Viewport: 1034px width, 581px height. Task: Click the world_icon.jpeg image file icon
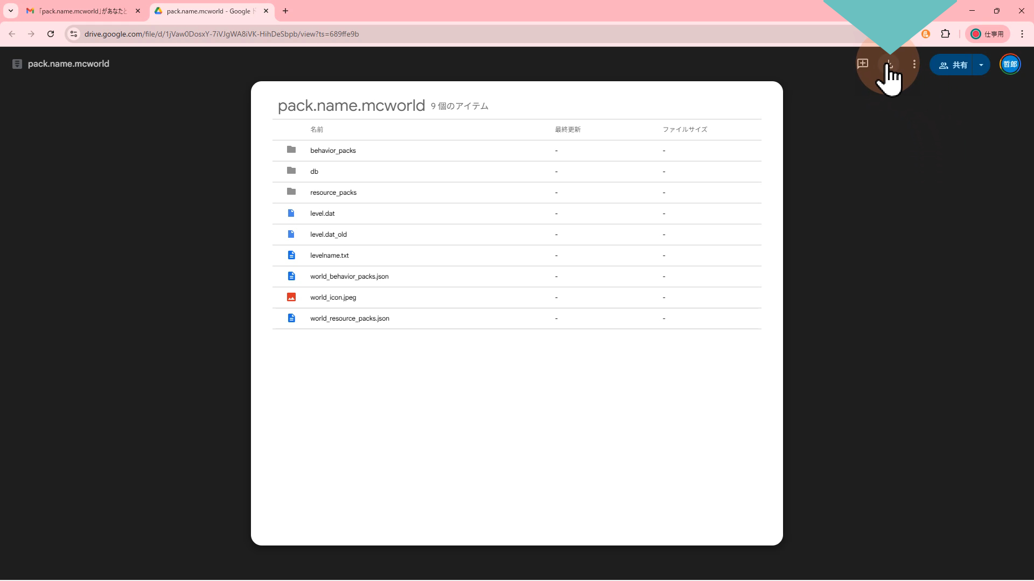pos(291,297)
